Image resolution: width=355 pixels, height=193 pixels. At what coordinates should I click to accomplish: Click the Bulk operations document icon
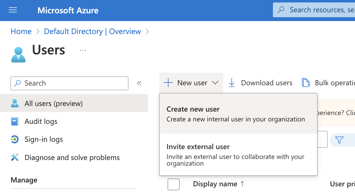(x=306, y=83)
